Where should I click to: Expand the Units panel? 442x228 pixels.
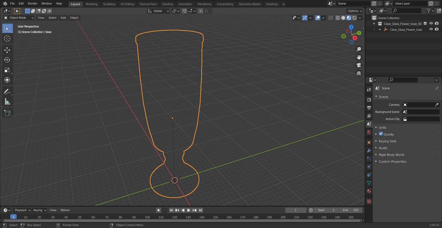[382, 127]
